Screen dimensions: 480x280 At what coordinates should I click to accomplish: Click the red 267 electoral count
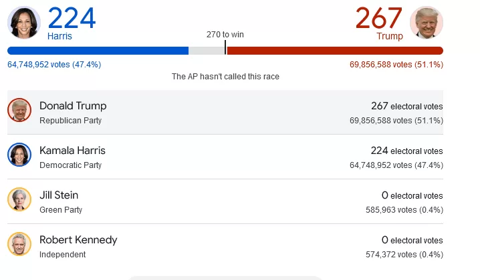point(379,17)
